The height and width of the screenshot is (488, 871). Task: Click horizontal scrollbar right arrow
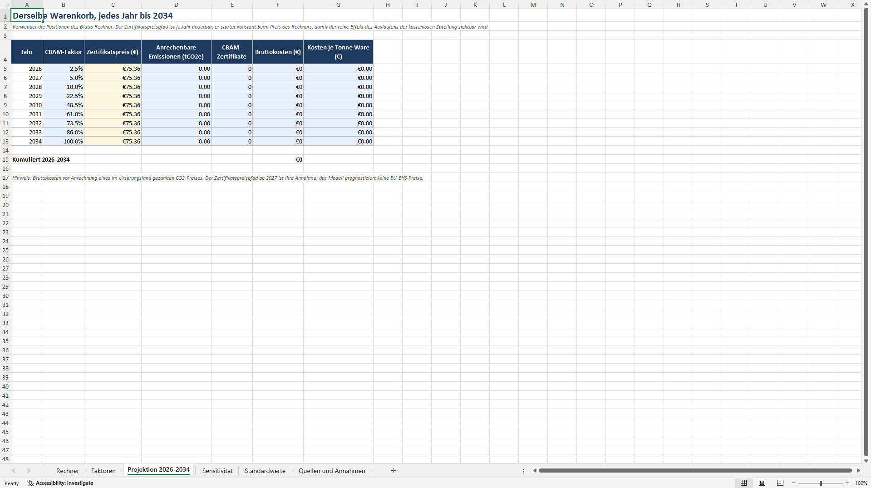858,471
